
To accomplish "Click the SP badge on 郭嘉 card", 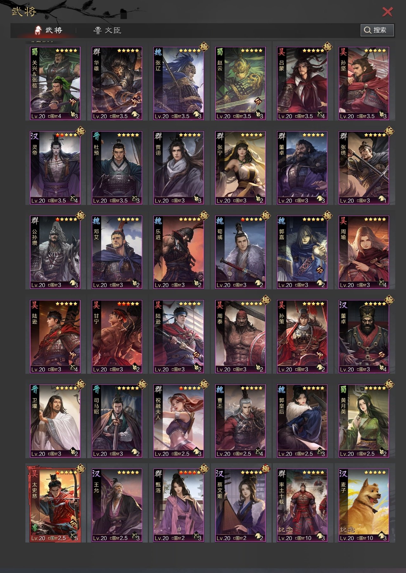I will click(319, 270).
